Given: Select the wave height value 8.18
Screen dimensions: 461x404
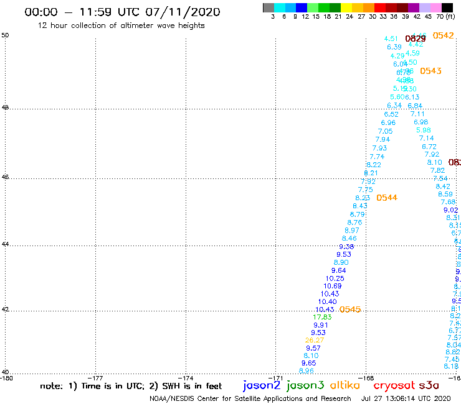Looking at the screenshot, I should pyautogui.click(x=451, y=367).
